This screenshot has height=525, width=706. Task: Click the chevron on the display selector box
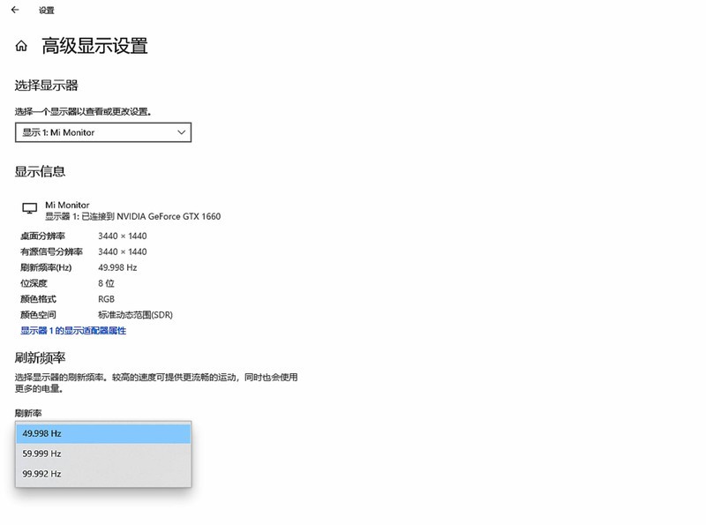(x=180, y=132)
